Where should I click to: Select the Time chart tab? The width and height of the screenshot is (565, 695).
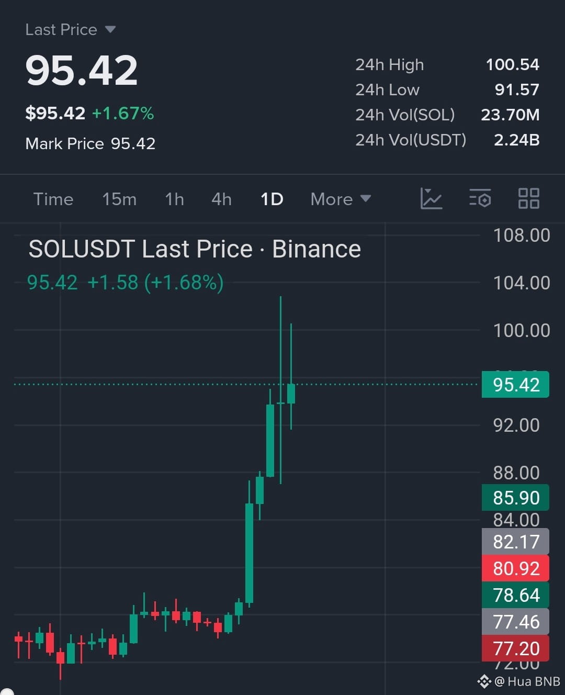(x=53, y=199)
